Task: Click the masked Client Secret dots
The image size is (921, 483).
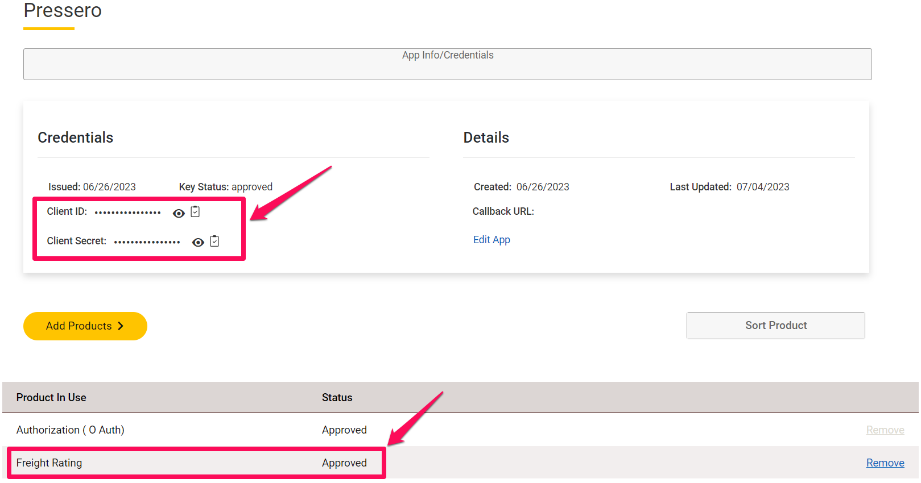Action: point(147,243)
